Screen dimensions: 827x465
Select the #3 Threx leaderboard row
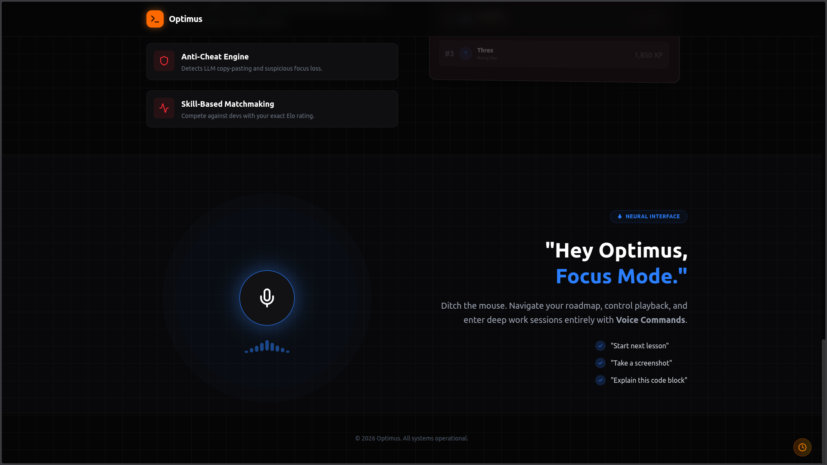(553, 54)
